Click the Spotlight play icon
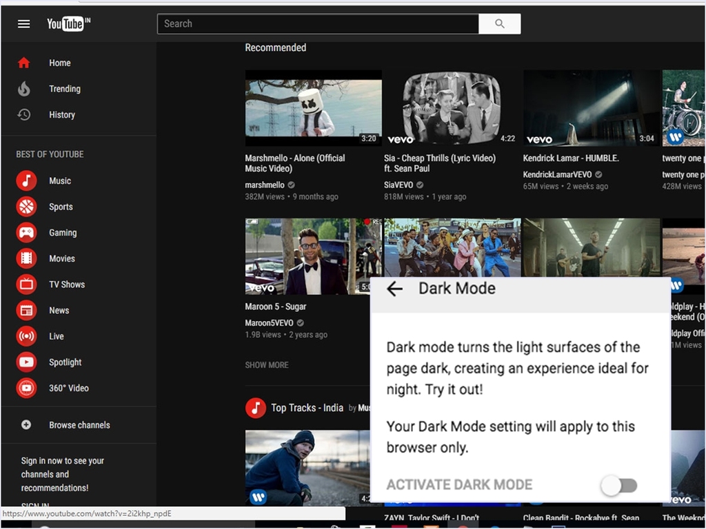This screenshot has width=706, height=529. [27, 362]
